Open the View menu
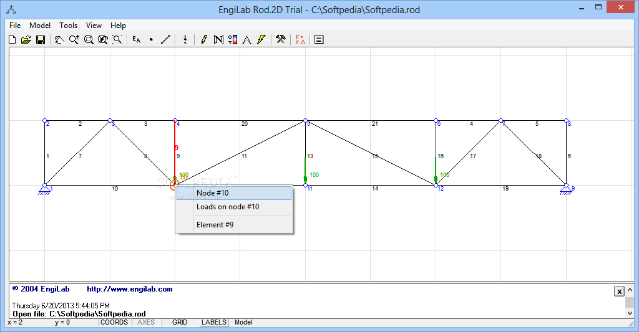 point(94,25)
